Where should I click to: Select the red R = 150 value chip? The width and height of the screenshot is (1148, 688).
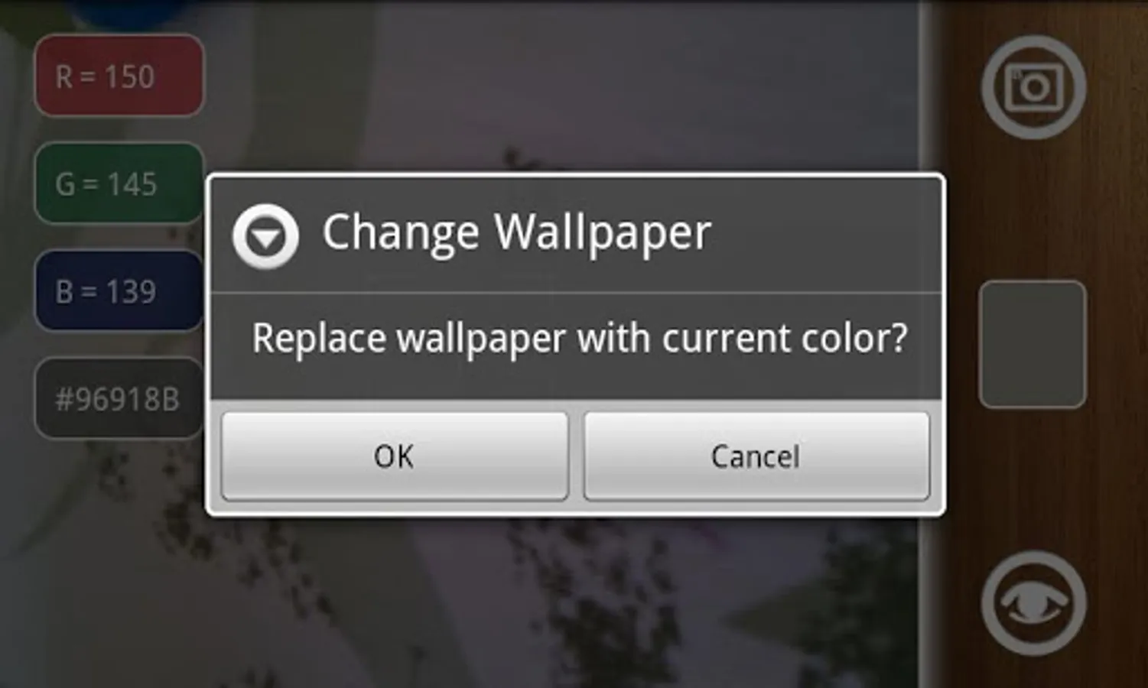tap(119, 76)
